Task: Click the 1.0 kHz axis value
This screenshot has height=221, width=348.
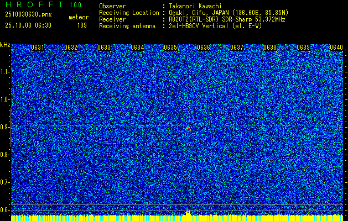Action: (x=4, y=100)
